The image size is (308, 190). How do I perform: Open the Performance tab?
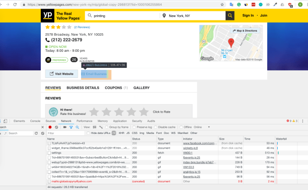click(x=84, y=121)
